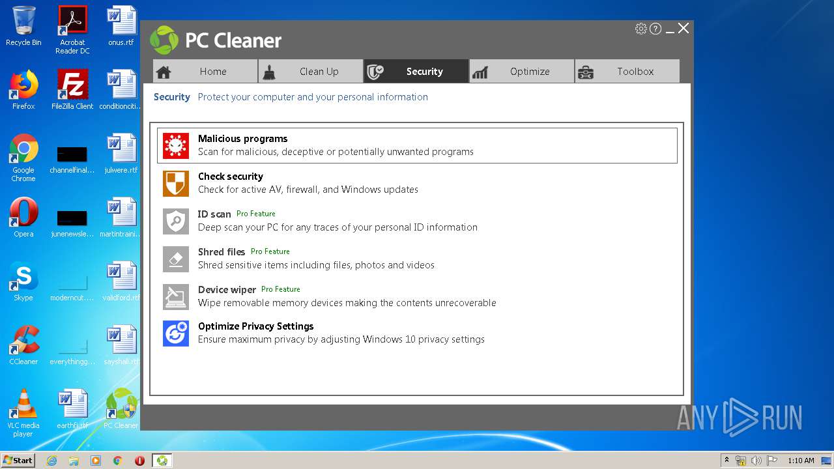Open the Toolbox tab

[x=627, y=71]
